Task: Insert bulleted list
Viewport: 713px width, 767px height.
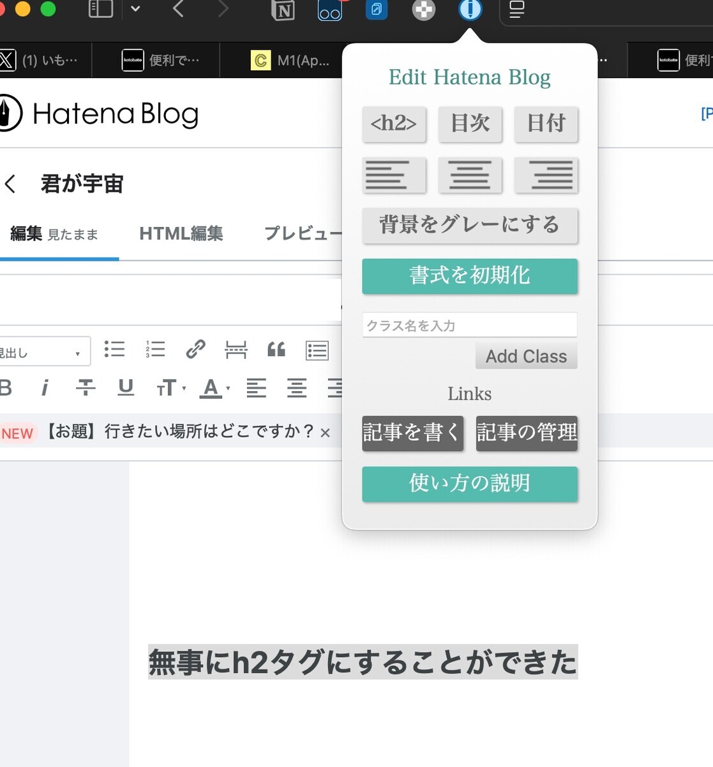Action: coord(114,349)
